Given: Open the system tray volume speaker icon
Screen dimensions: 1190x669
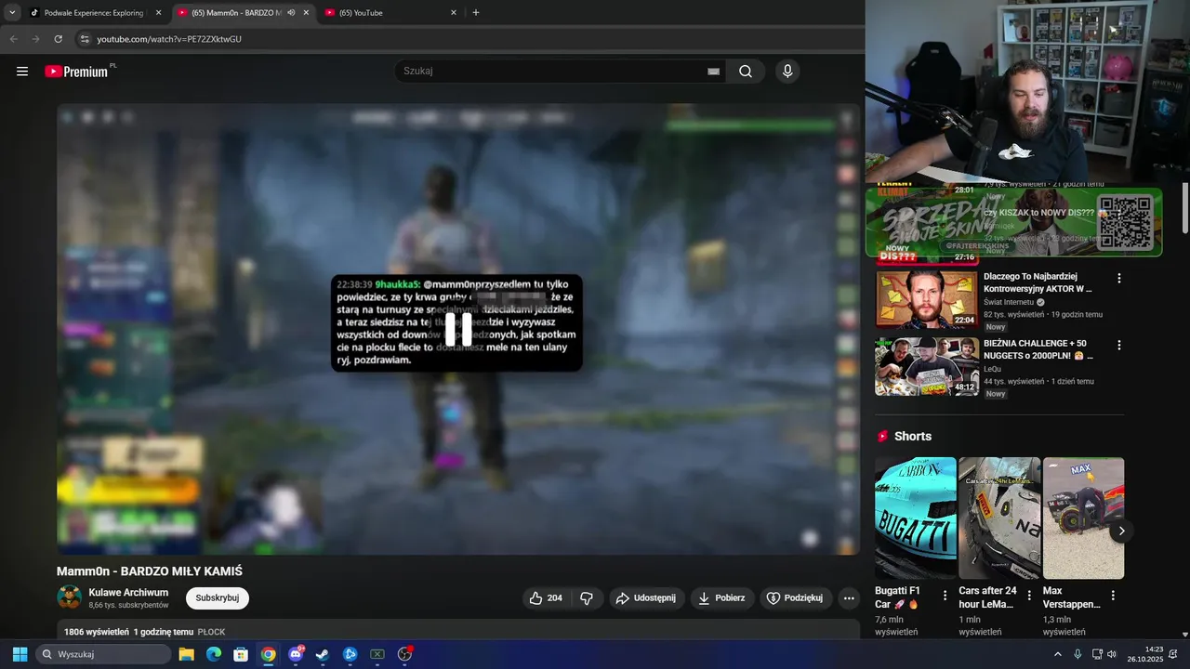Looking at the screenshot, I should 1112,654.
